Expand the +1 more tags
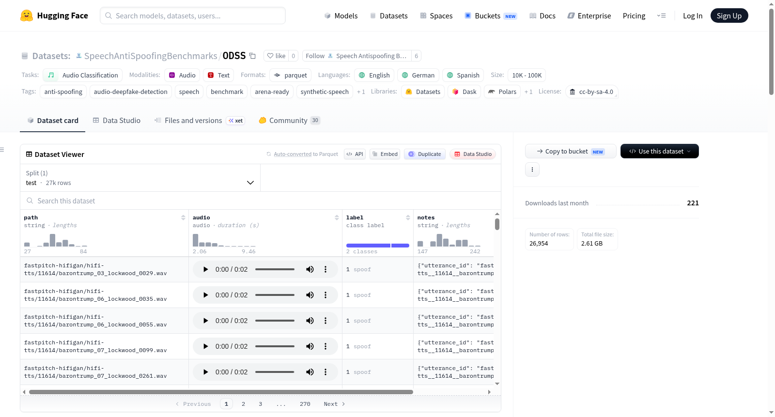This screenshot has width=775, height=417. [361, 92]
